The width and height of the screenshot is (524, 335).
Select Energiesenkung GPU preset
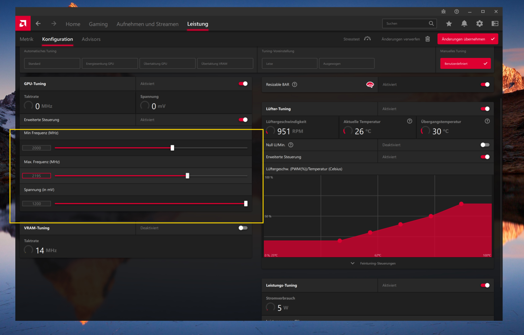pyautogui.click(x=110, y=63)
